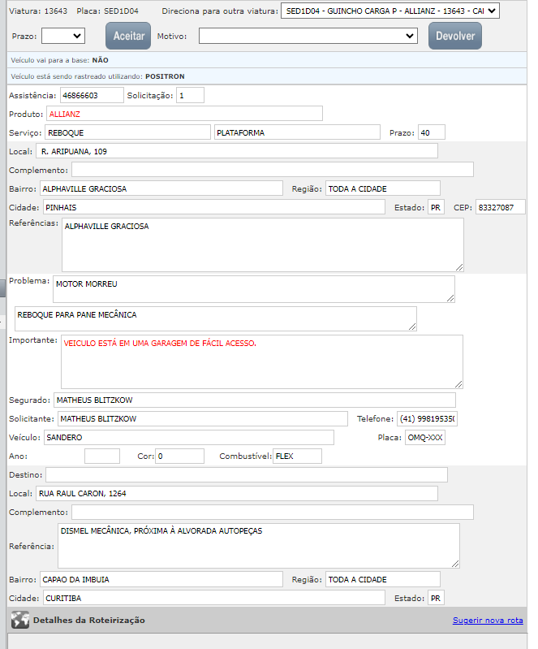
Task: Click the Combustível field showing FLEX
Action: pyautogui.click(x=297, y=456)
